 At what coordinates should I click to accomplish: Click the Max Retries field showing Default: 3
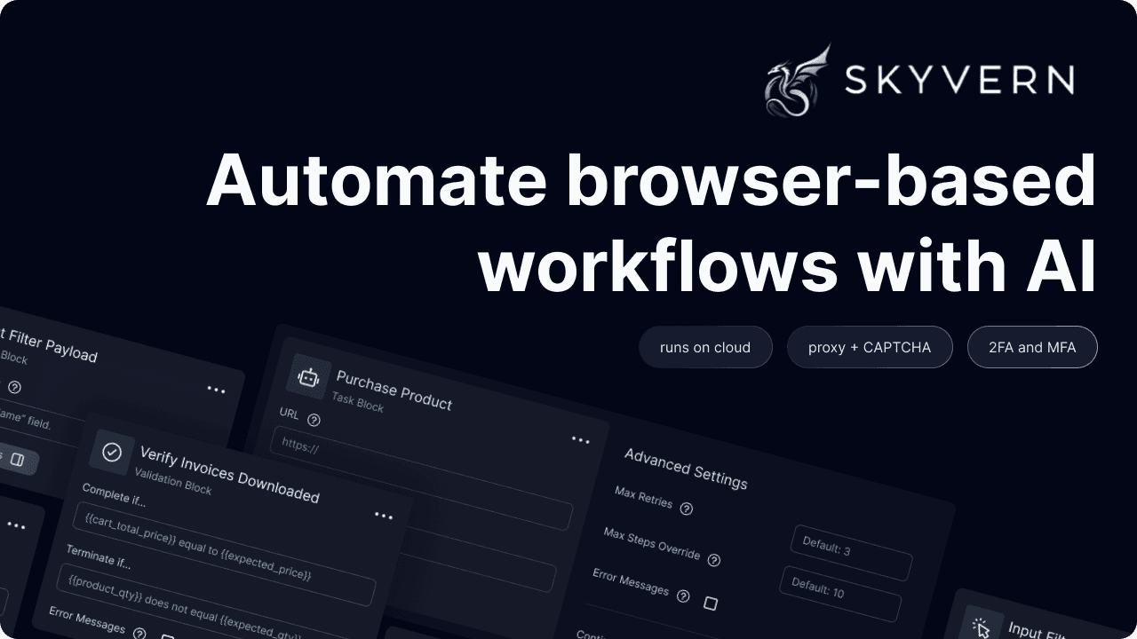point(851,553)
